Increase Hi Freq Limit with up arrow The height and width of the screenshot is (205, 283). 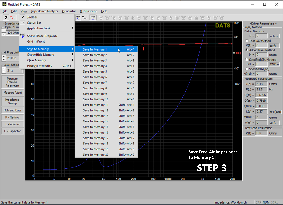[x=4, y=57]
